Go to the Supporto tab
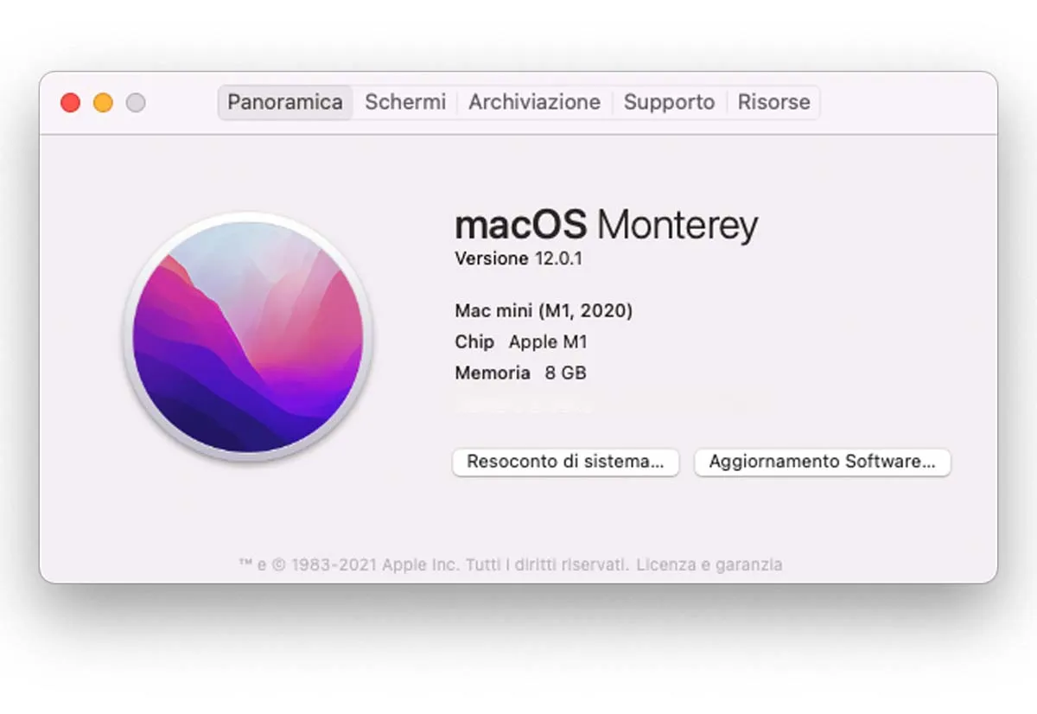Image resolution: width=1037 pixels, height=714 pixels. pyautogui.click(x=669, y=102)
